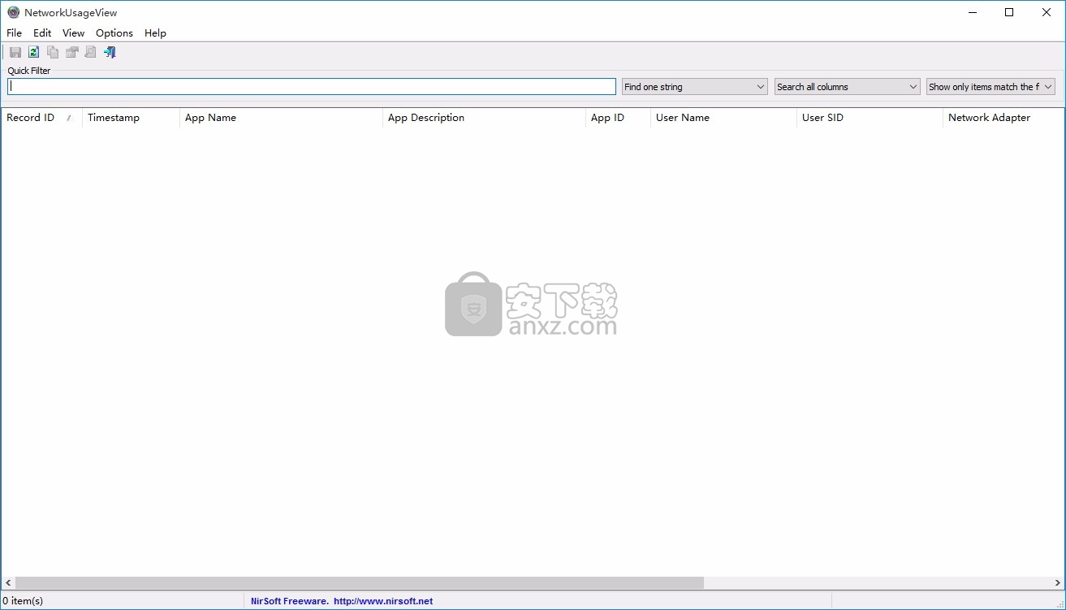Open the View menu
The width and height of the screenshot is (1066, 610).
73,33
